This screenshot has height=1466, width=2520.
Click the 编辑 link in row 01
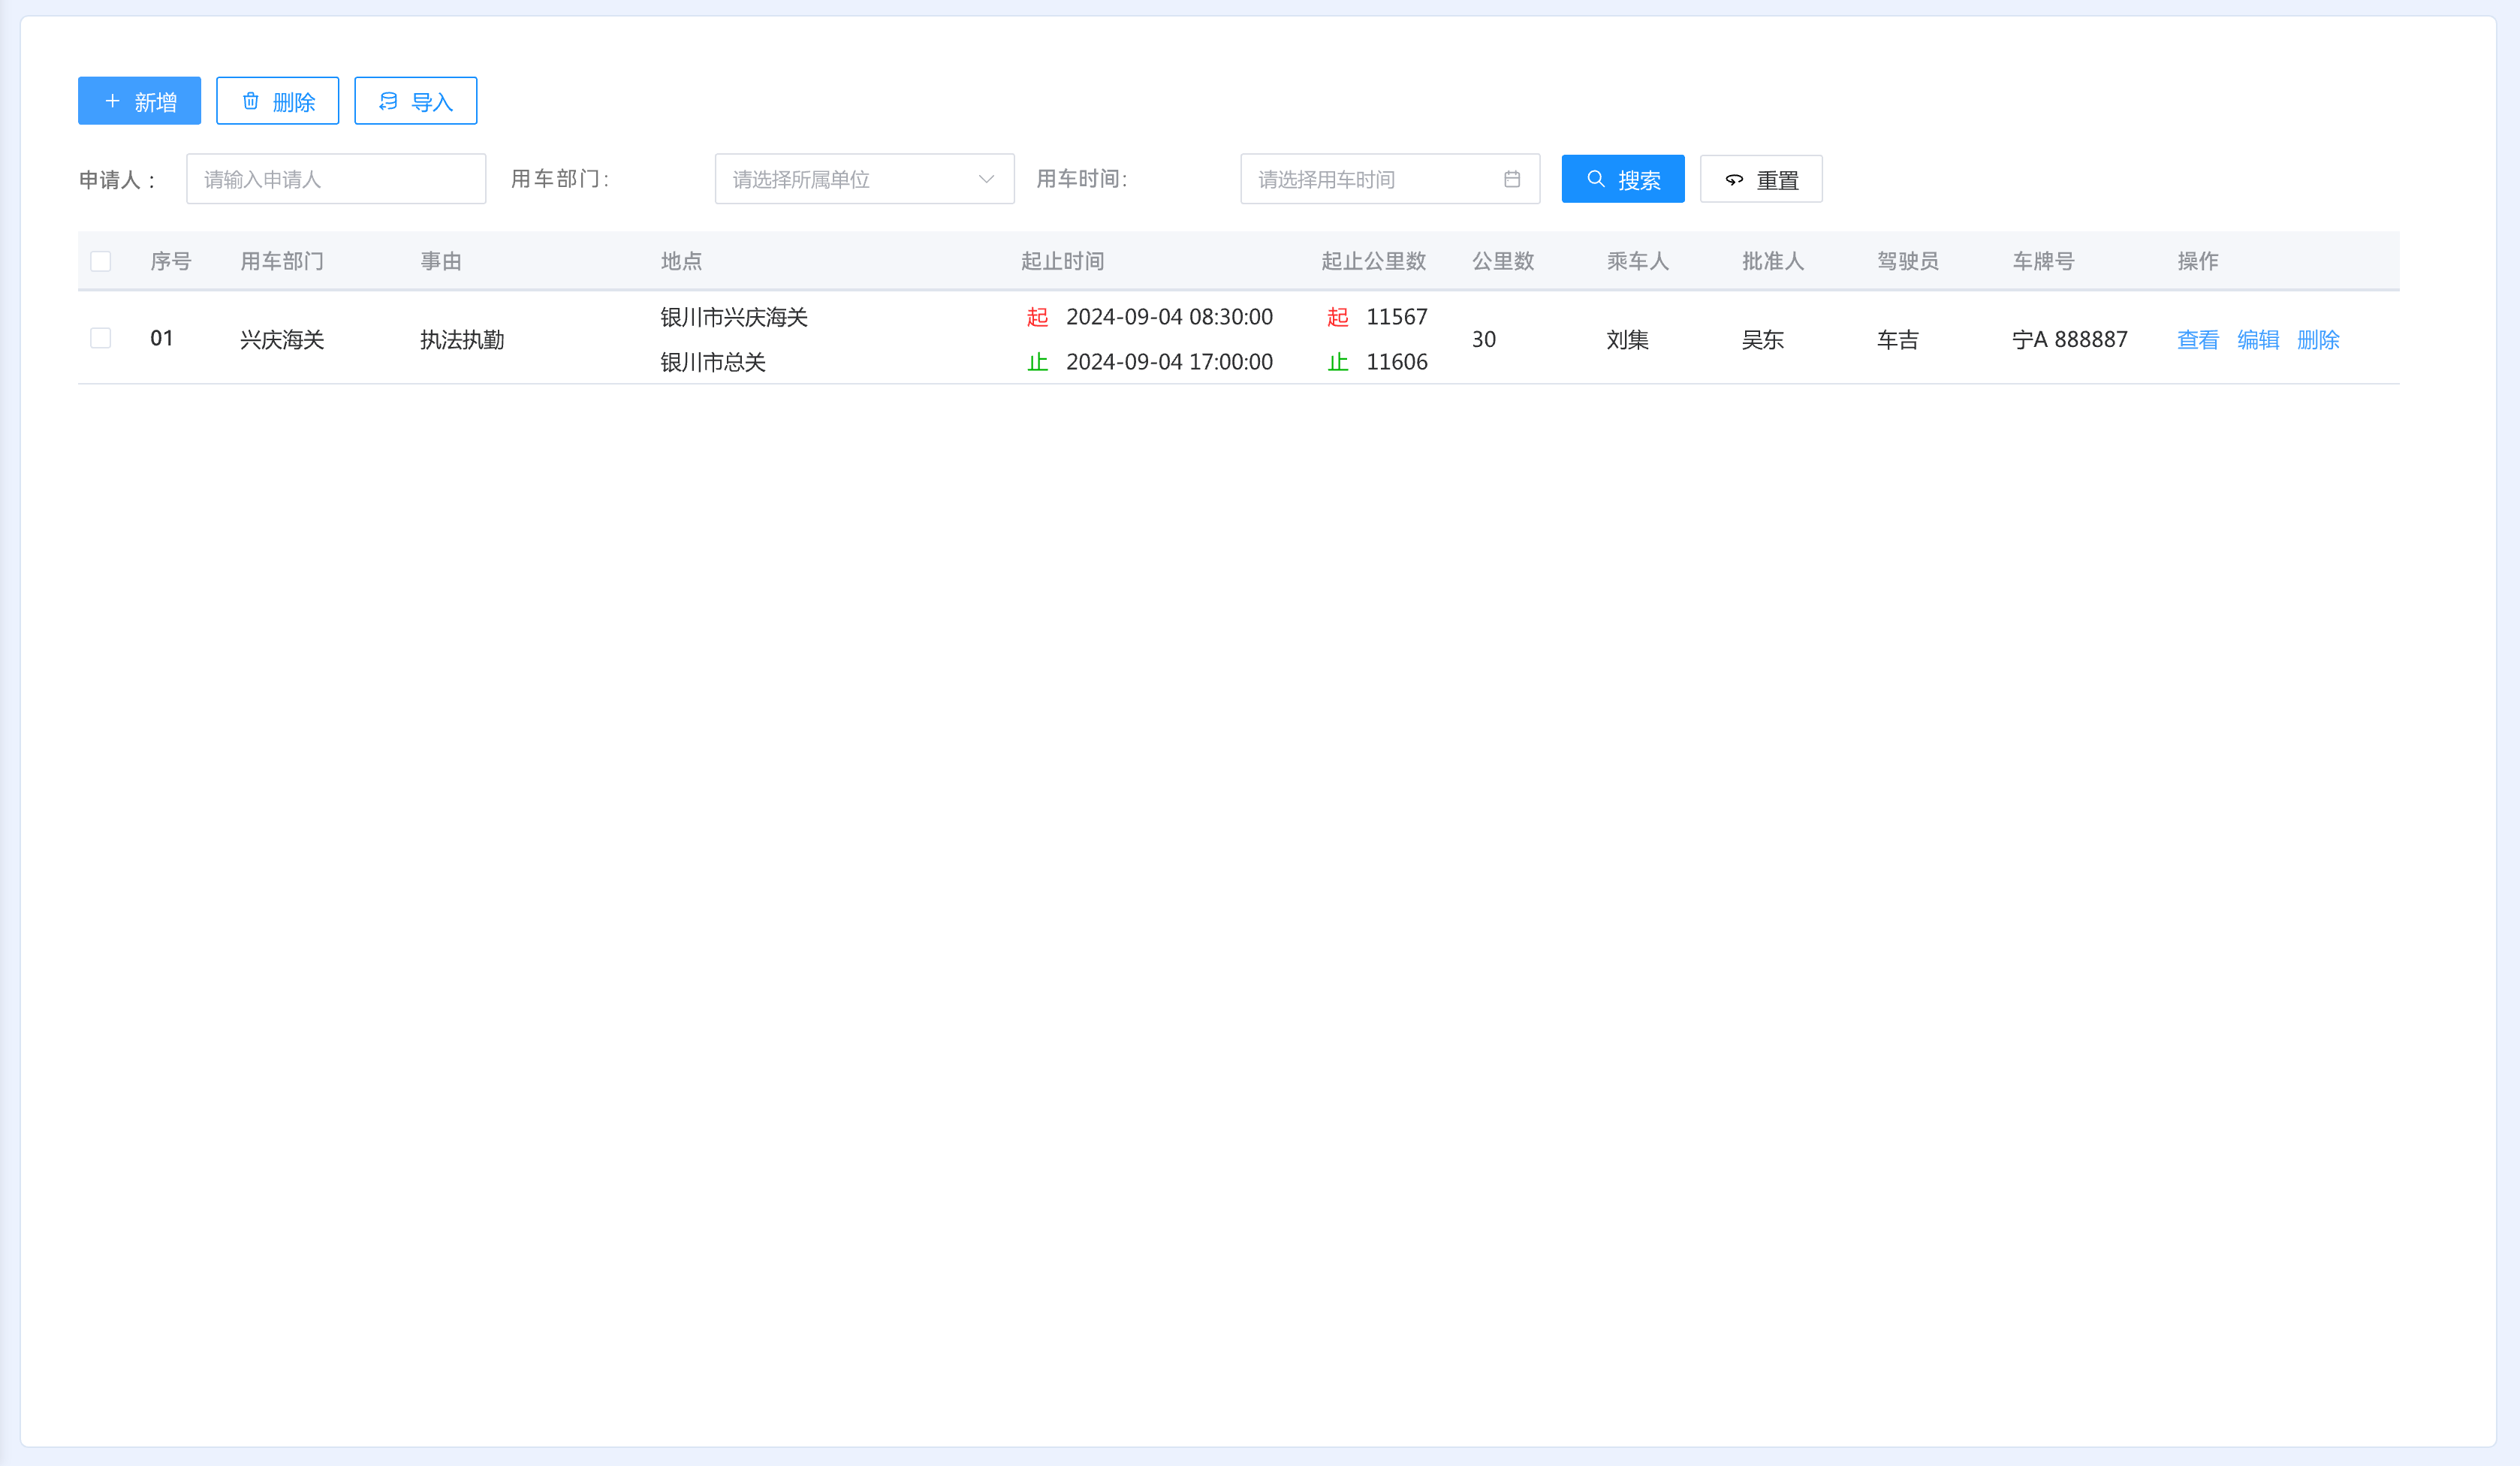click(x=2257, y=340)
